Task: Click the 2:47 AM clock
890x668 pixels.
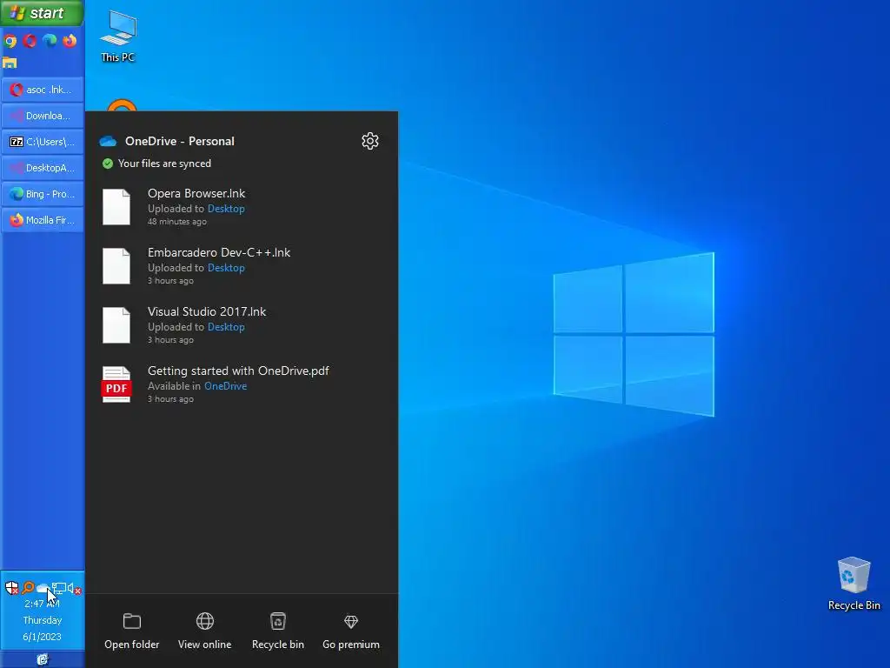Action: pos(42,604)
